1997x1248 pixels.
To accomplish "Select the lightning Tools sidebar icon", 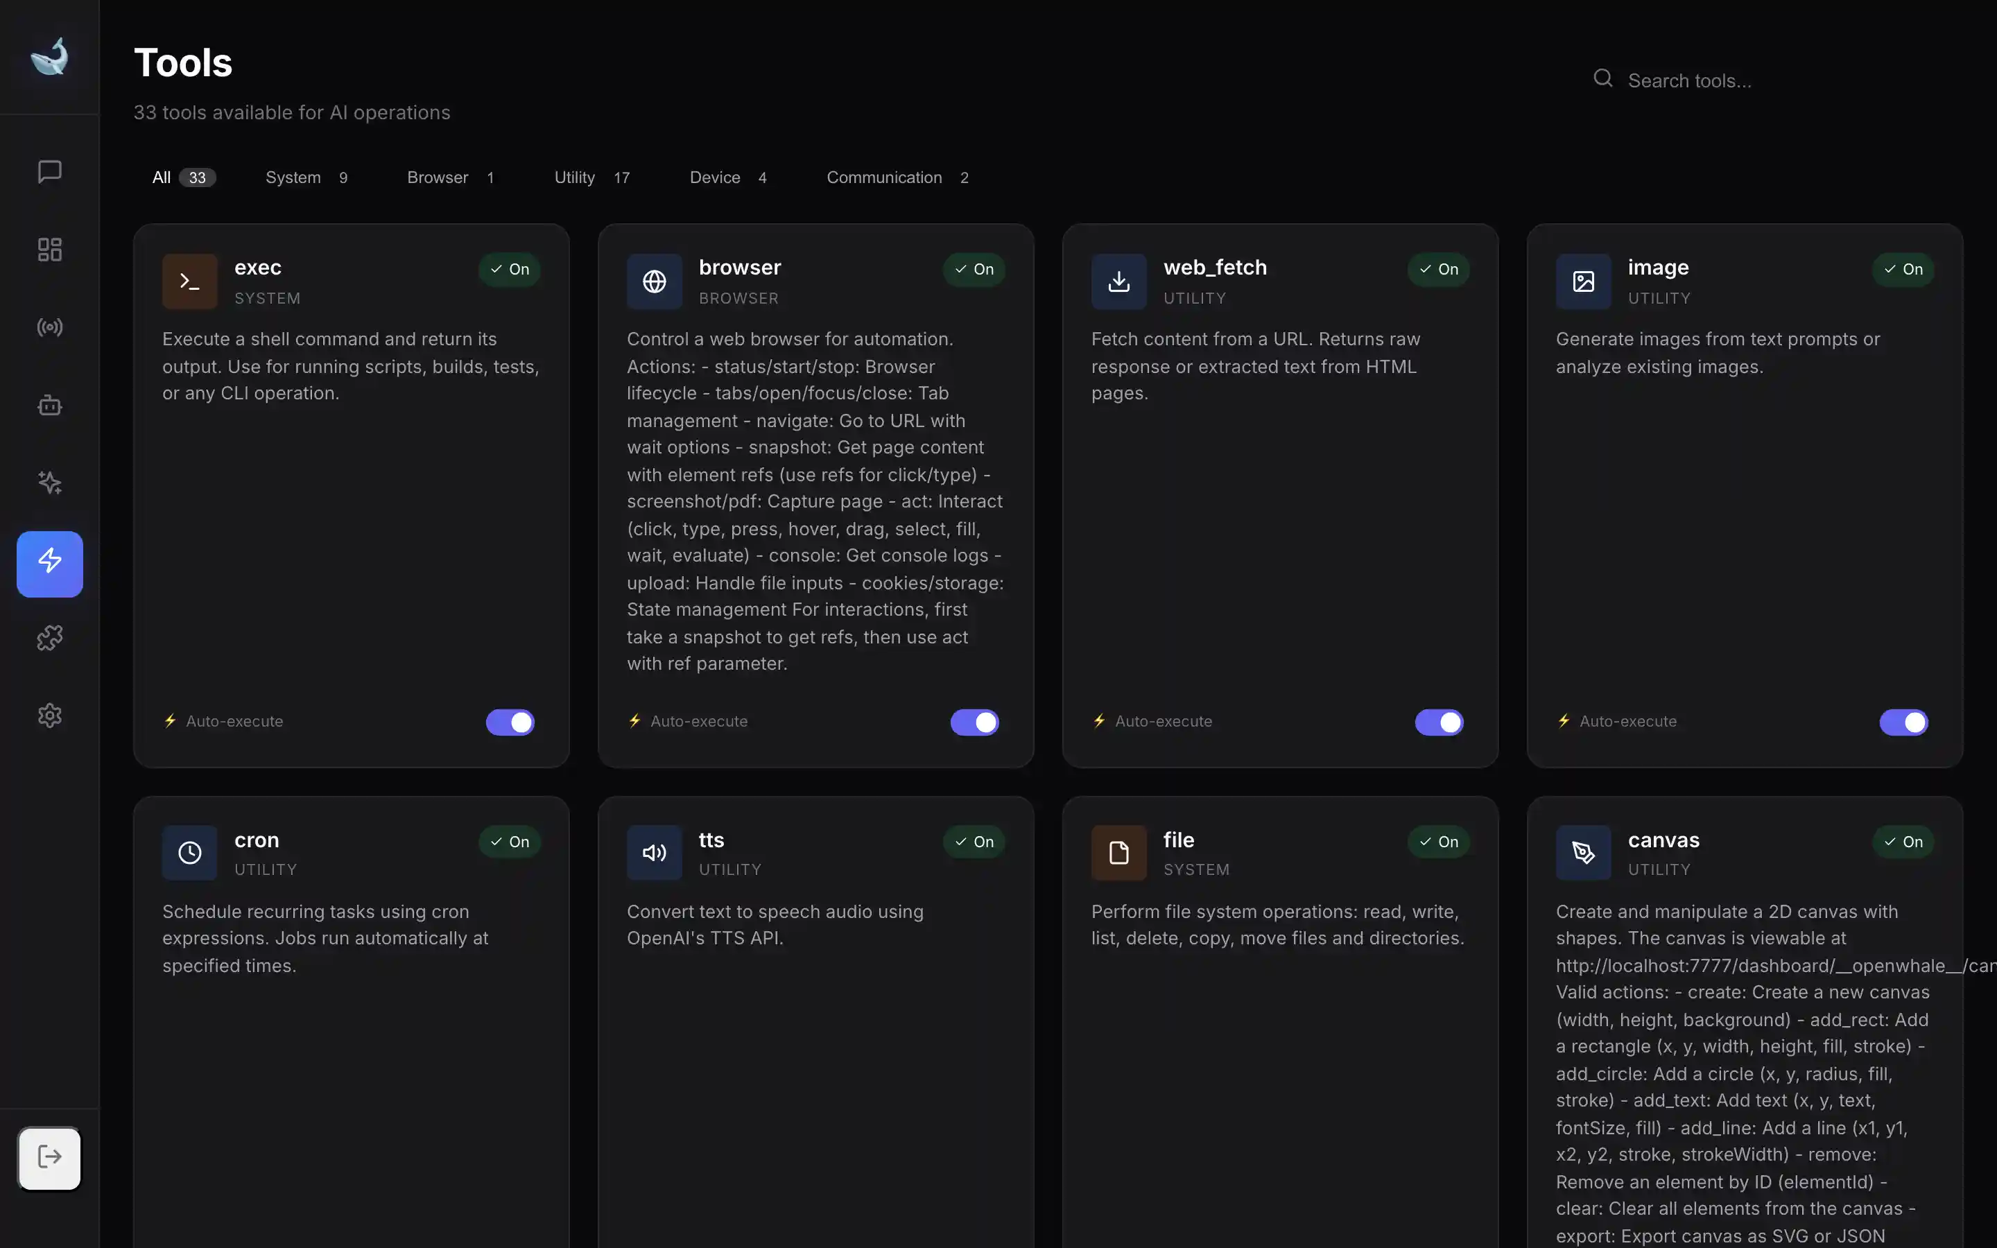I will 49,564.
